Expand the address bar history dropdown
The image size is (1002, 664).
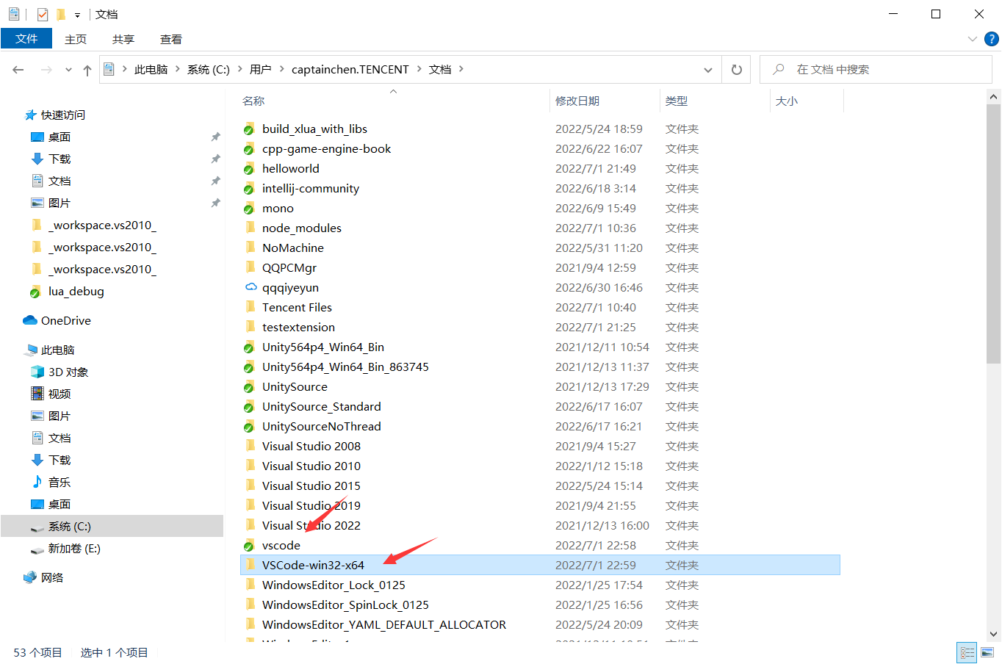[x=708, y=70]
